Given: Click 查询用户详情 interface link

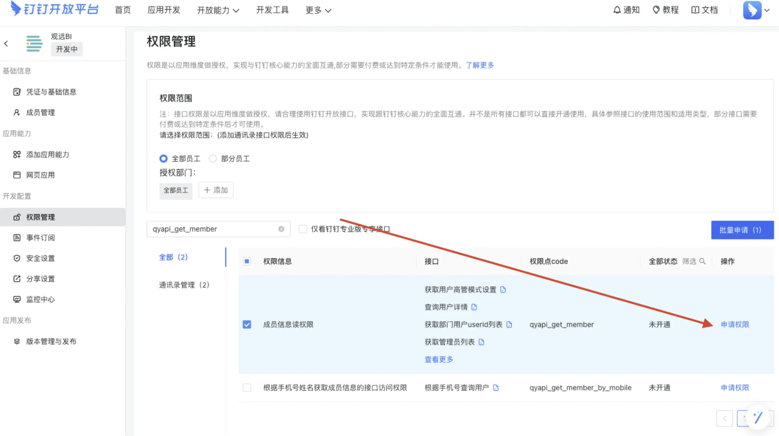Looking at the screenshot, I should [446, 307].
